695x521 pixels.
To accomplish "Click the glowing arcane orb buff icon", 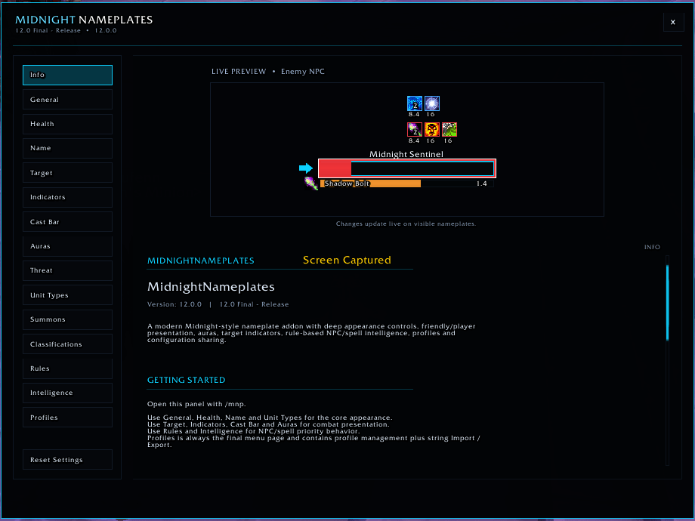I will point(431,103).
